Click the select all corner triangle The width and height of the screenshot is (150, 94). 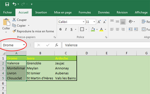pos(4,53)
